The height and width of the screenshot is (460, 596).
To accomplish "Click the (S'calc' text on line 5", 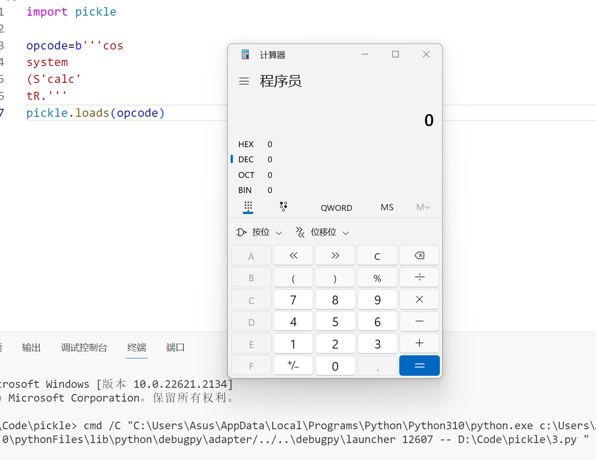I will point(54,79).
